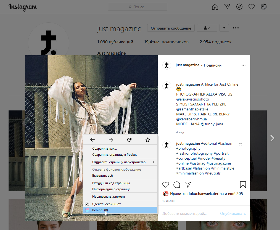The width and height of the screenshot is (280, 230).
Task: Select 'Сделать скриншот' menu entry
Action: (x=120, y=204)
